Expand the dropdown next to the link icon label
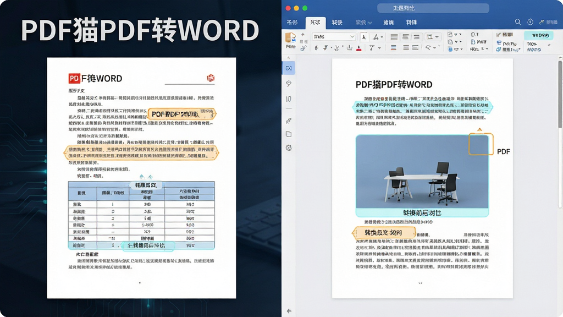This screenshot has width=563, height=317. (520, 50)
